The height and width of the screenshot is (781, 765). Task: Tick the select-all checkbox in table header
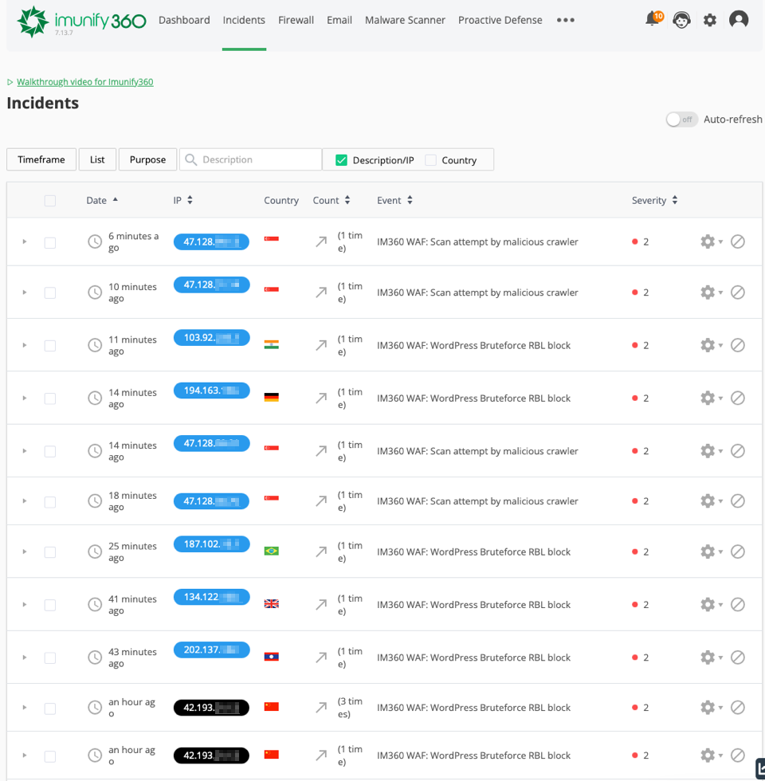(x=50, y=201)
